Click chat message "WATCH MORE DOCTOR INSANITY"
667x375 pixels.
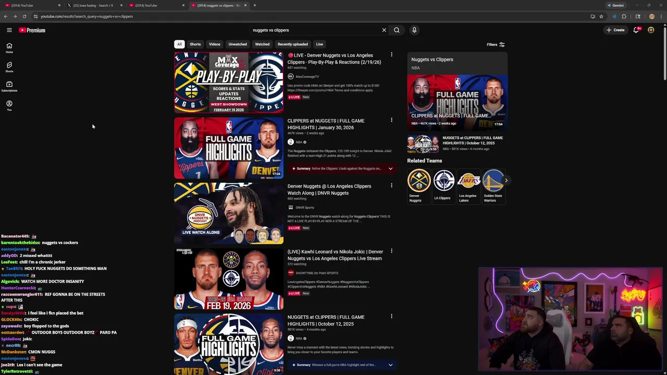[x=53, y=281]
